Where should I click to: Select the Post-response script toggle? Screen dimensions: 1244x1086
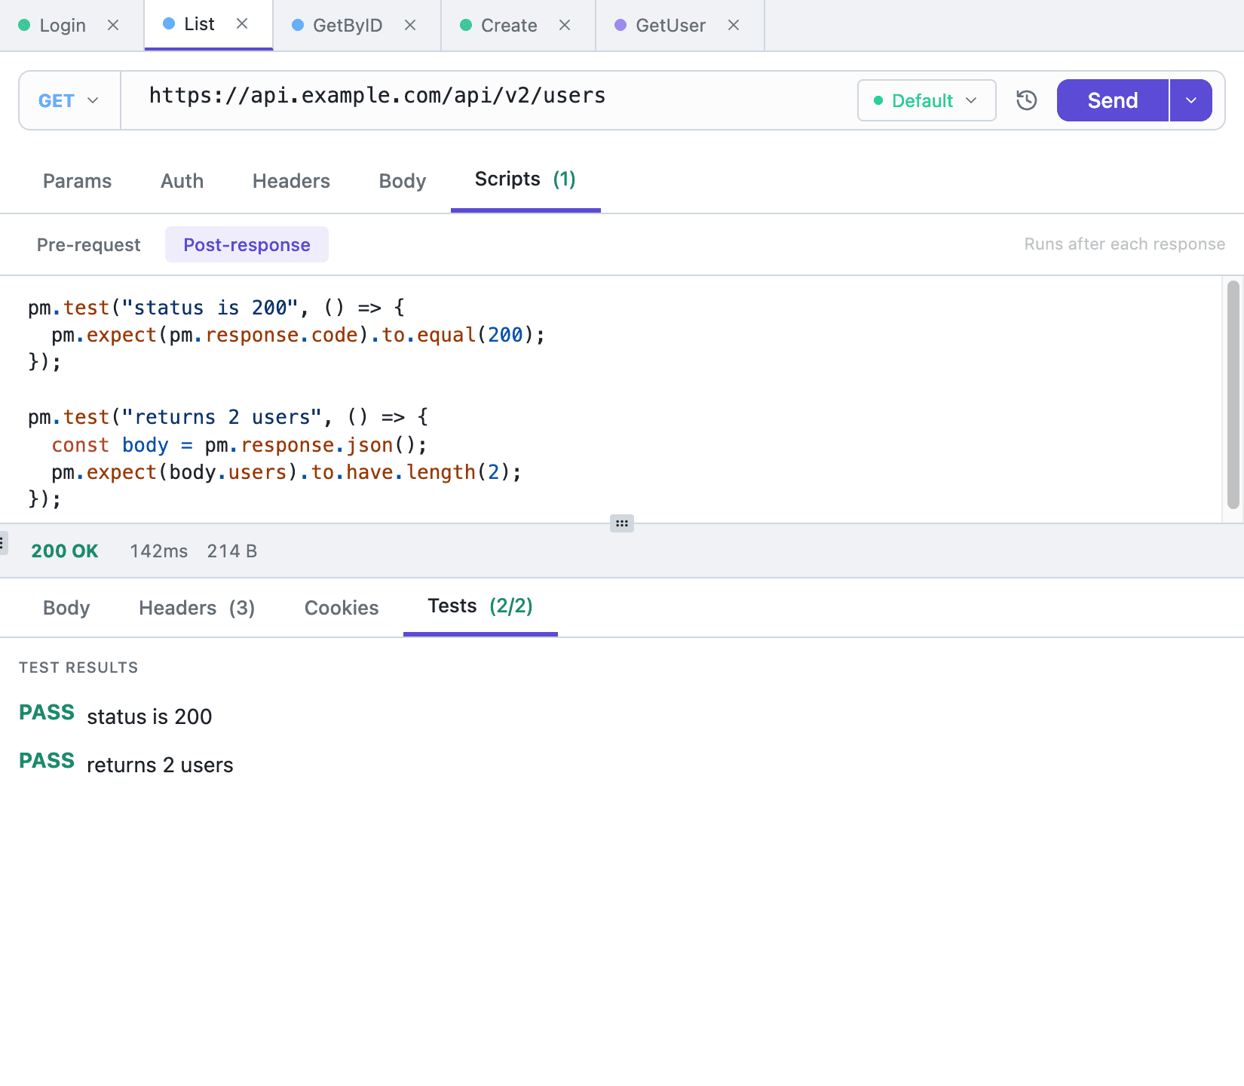pyautogui.click(x=247, y=245)
